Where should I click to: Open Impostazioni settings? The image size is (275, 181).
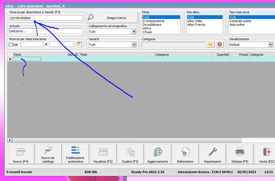point(212,154)
